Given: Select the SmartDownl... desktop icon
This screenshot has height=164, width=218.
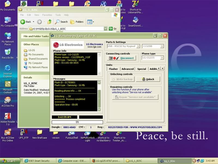Looking at the screenshot, I should pos(135,22).
